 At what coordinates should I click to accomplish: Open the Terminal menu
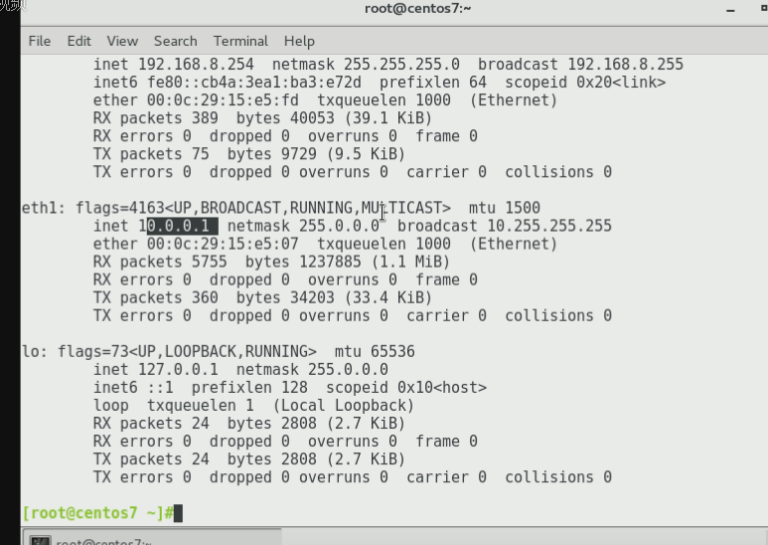pos(240,41)
